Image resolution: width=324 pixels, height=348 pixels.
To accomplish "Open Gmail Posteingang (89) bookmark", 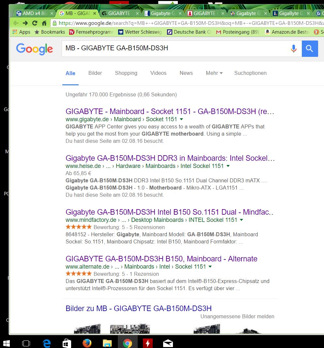I will click(238, 32).
